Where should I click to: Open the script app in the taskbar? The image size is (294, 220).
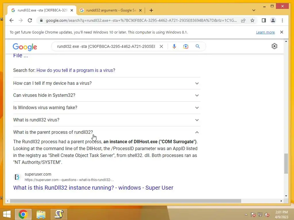[59, 214]
